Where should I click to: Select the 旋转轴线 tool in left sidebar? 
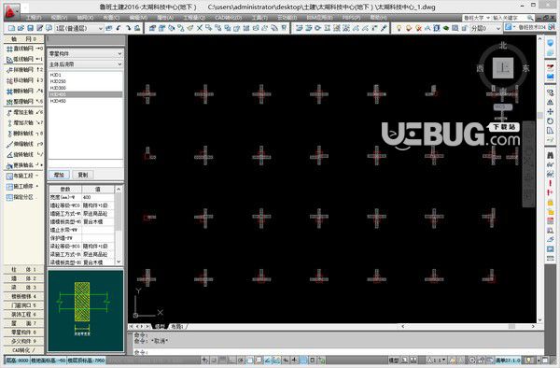[x=24, y=155]
